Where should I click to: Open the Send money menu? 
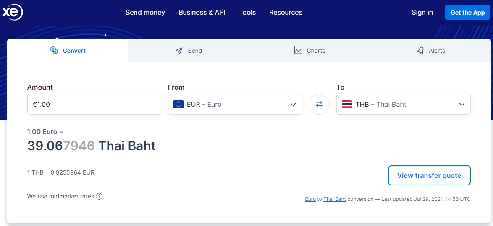tap(145, 13)
